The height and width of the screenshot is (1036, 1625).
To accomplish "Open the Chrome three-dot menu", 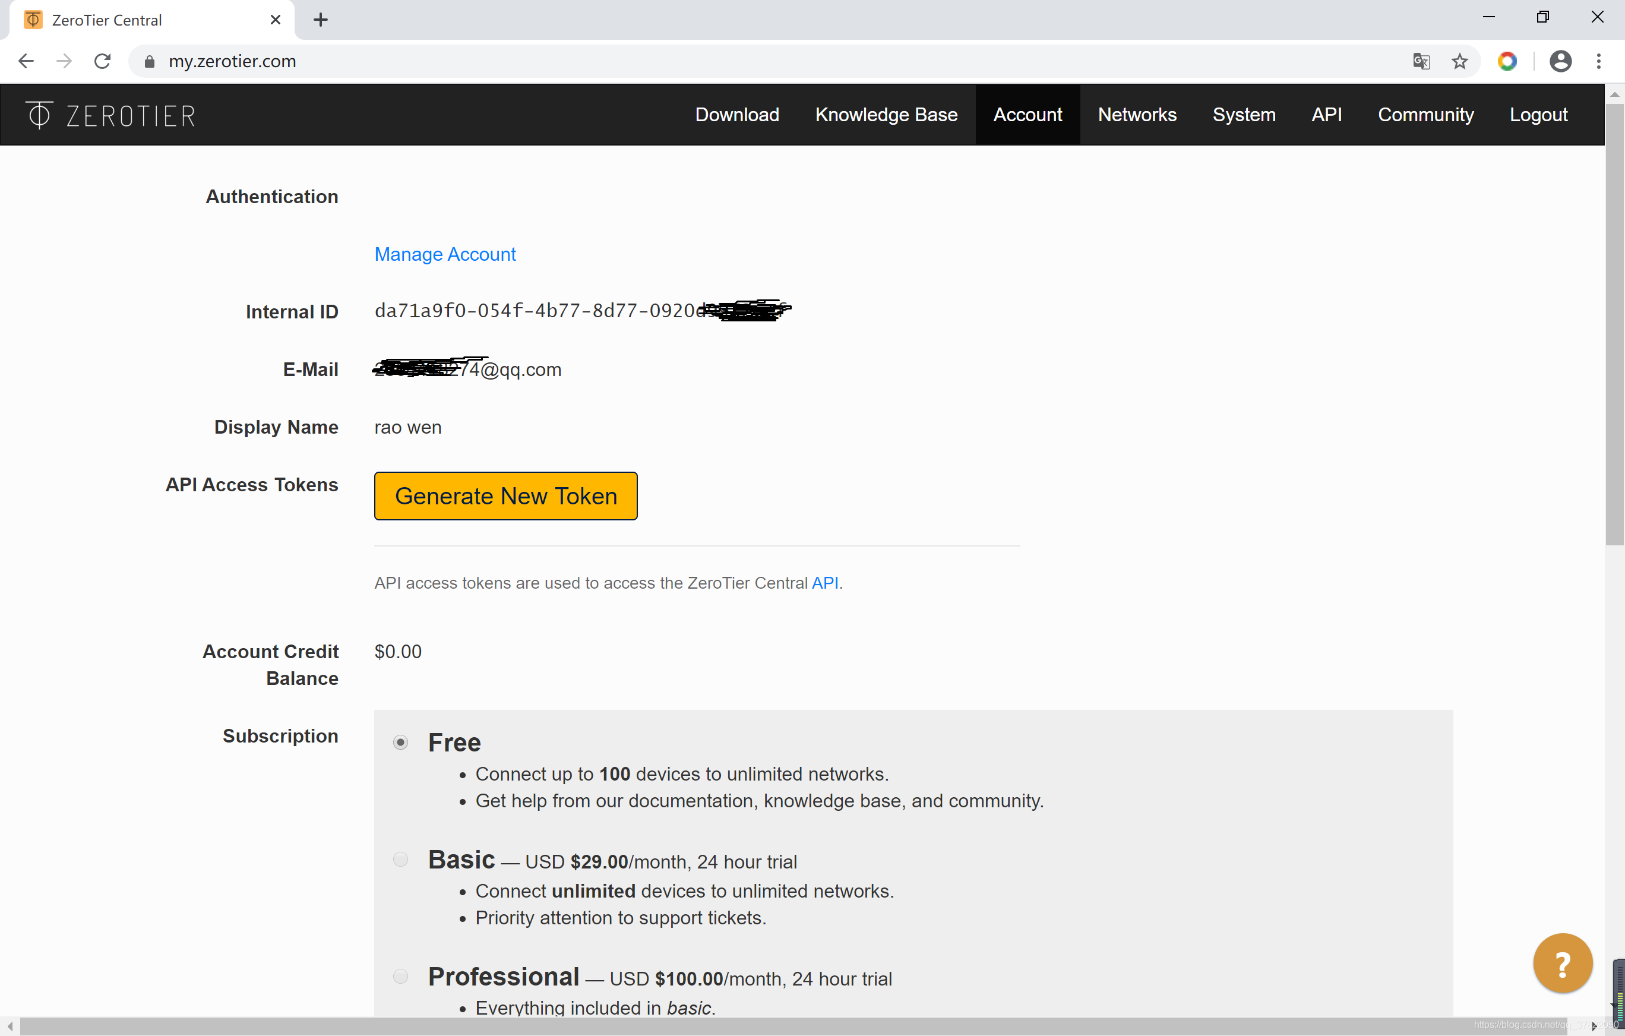I will pyautogui.click(x=1599, y=61).
